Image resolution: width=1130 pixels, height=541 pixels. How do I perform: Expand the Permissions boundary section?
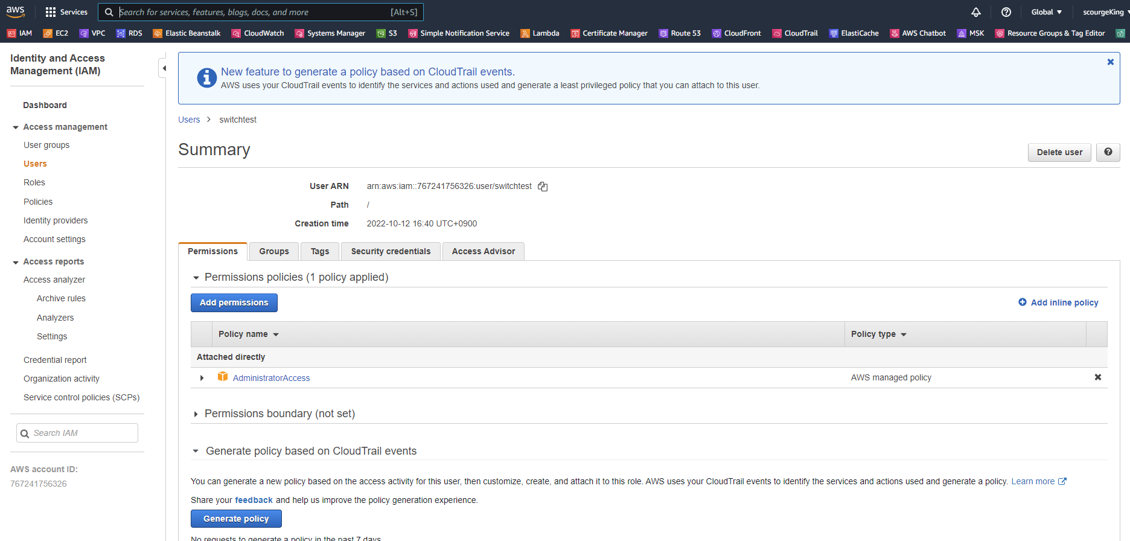pos(196,414)
